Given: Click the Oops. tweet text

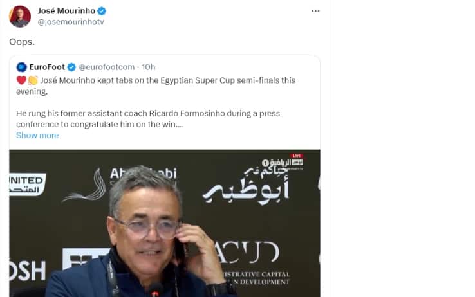Looking at the screenshot, I should (x=22, y=42).
